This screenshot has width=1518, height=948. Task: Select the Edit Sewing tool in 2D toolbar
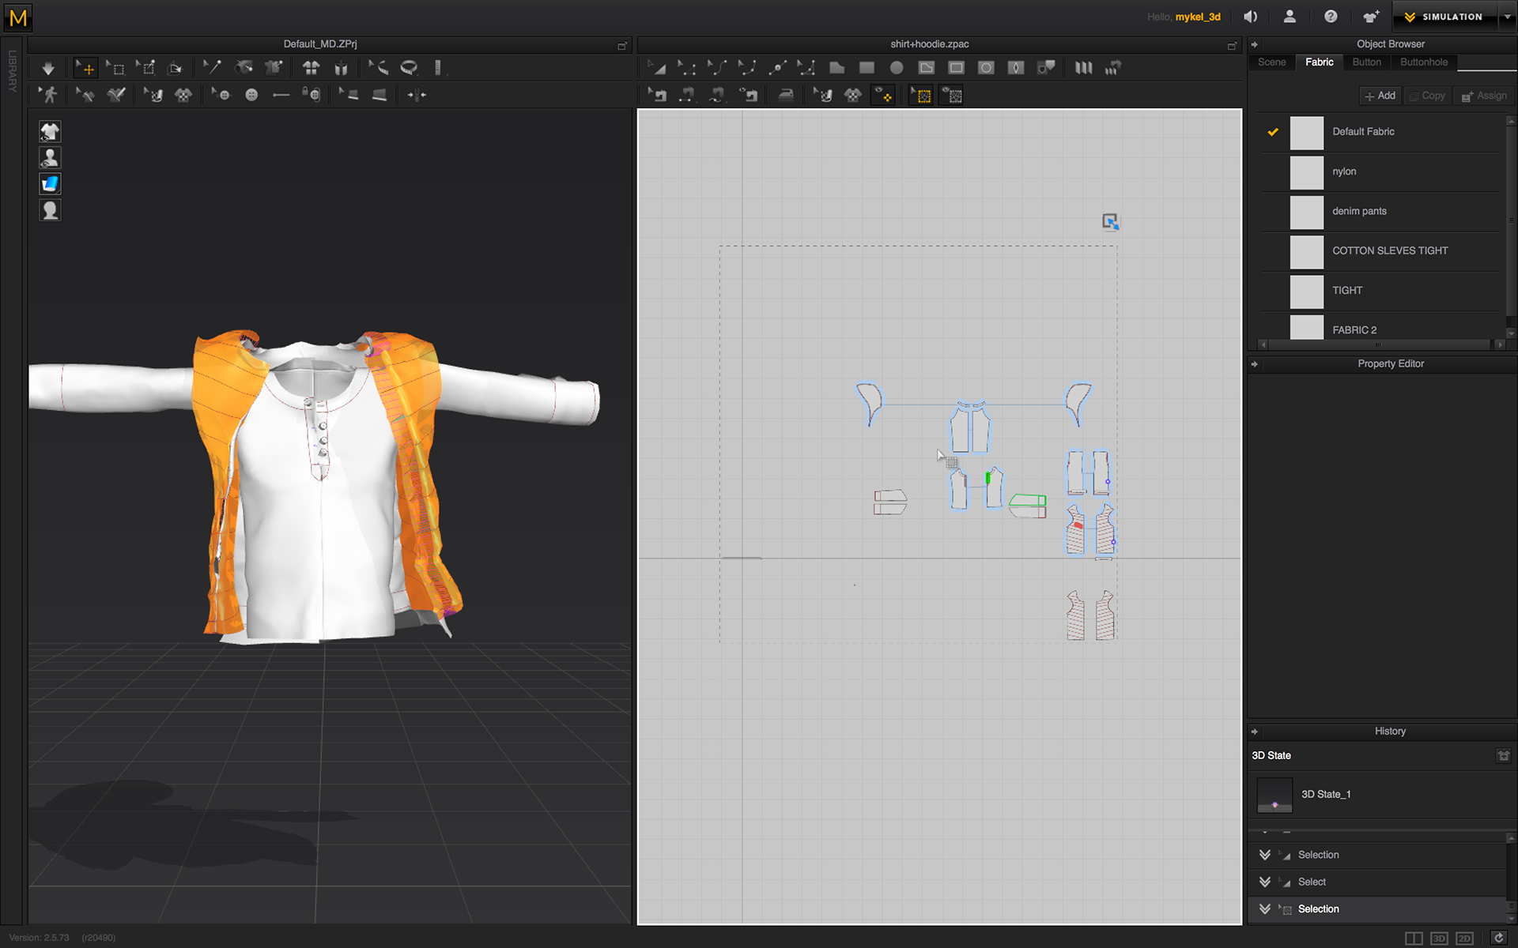click(x=657, y=96)
